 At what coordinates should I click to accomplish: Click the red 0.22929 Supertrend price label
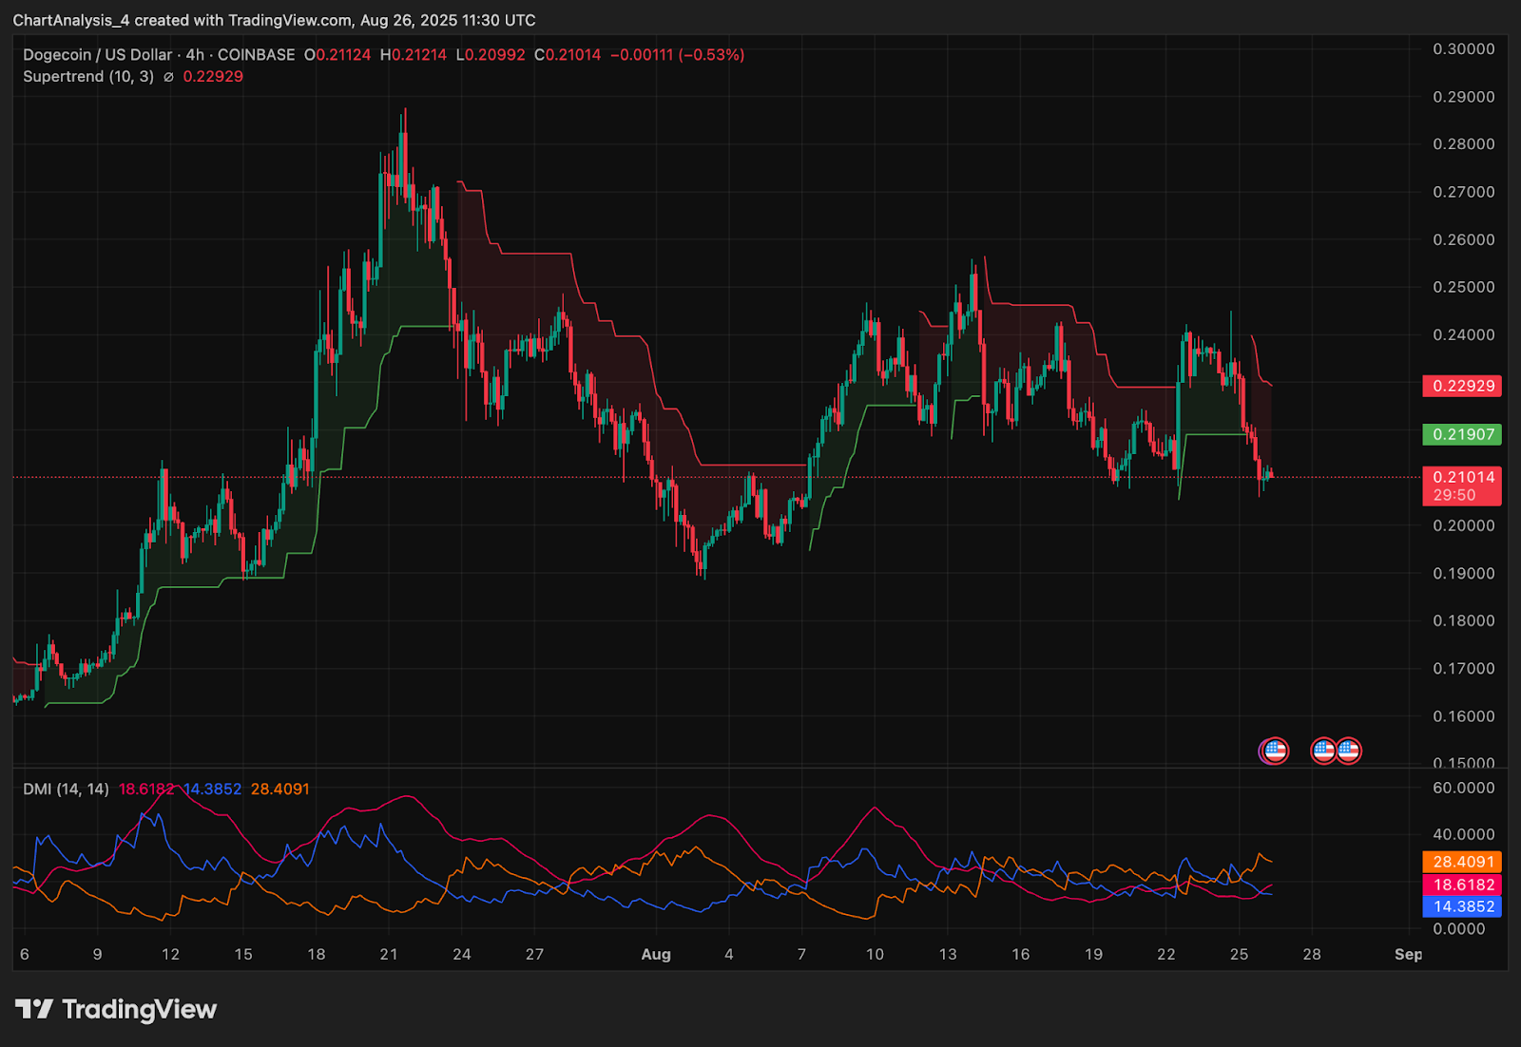1462,386
